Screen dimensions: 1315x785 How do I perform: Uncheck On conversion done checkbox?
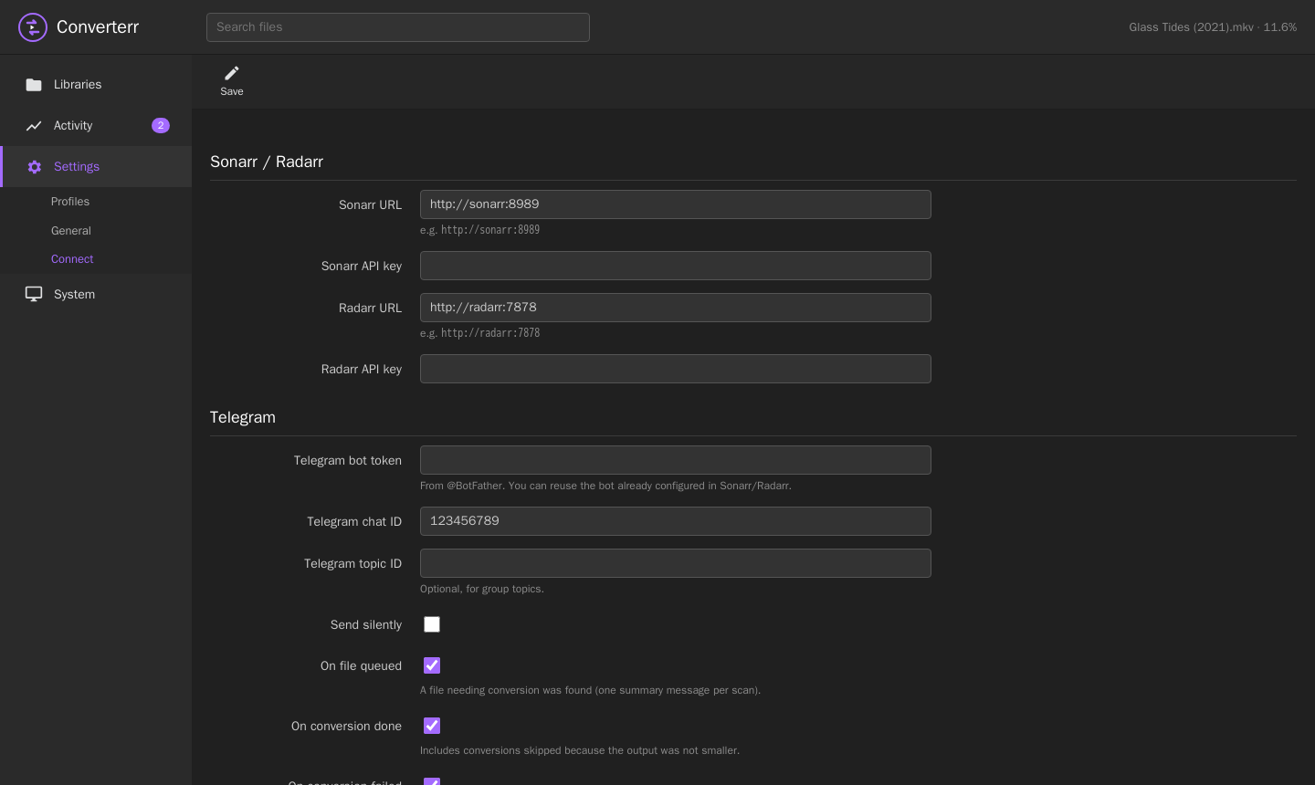click(x=432, y=726)
